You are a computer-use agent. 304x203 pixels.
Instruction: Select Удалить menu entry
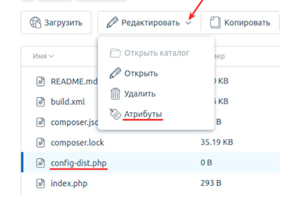140,94
